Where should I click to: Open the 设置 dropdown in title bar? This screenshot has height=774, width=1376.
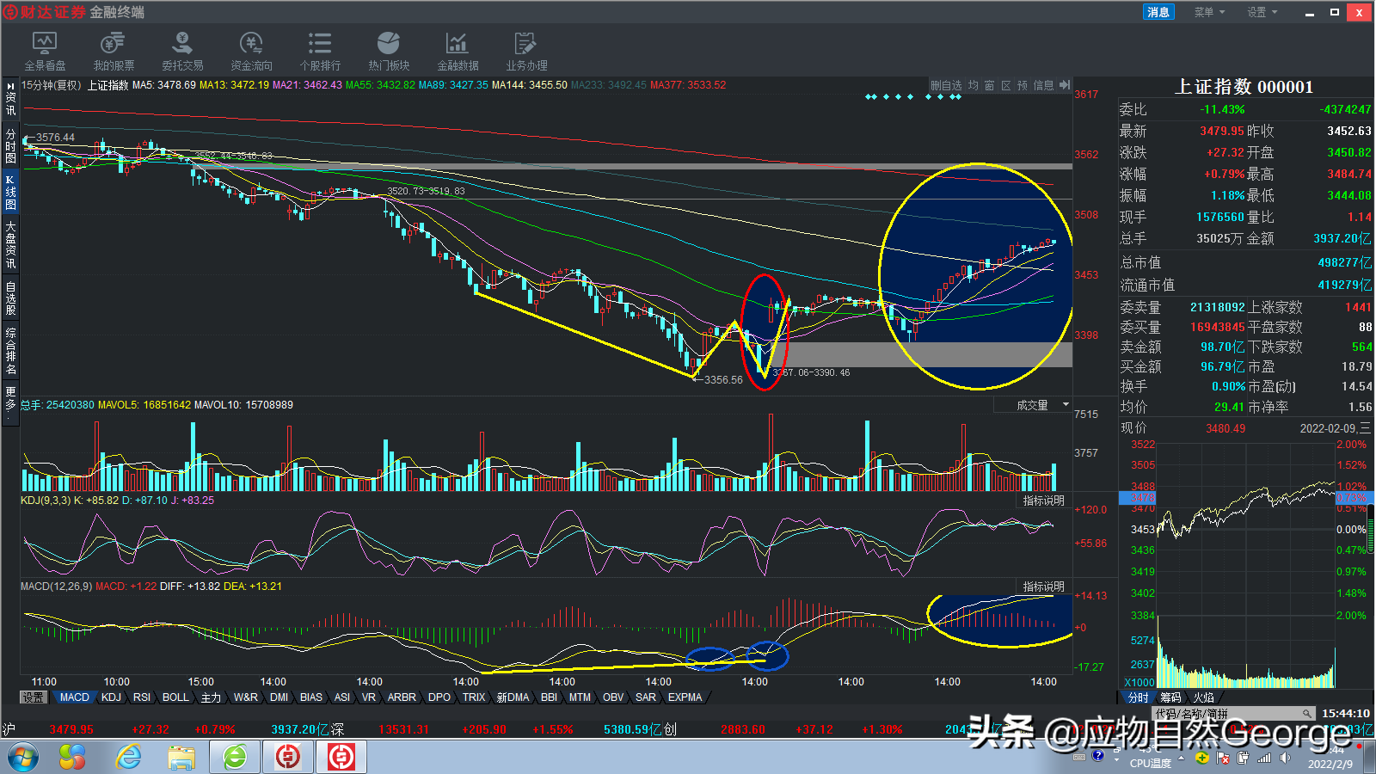click(1262, 12)
